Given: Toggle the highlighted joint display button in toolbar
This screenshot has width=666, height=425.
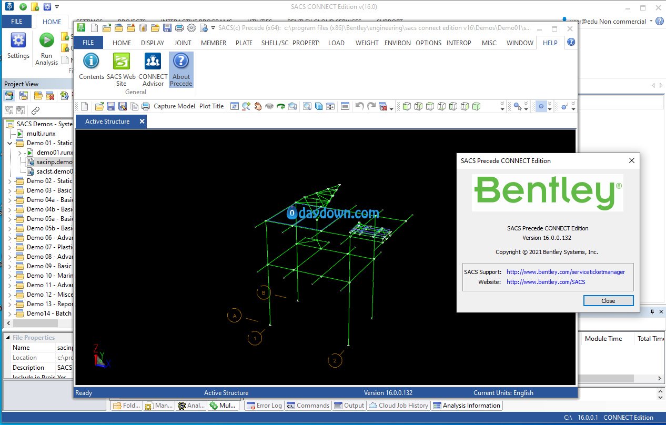Looking at the screenshot, I should (x=541, y=106).
